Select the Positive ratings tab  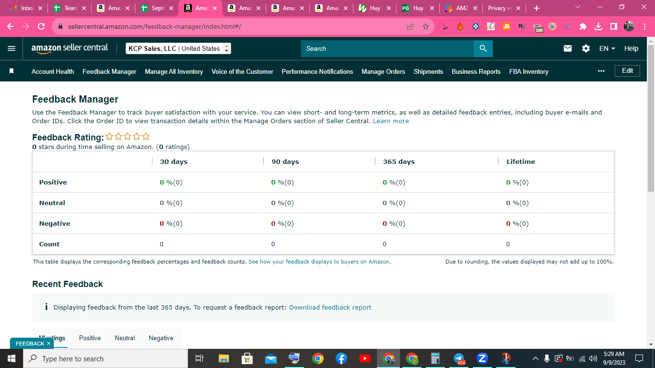pyautogui.click(x=90, y=338)
